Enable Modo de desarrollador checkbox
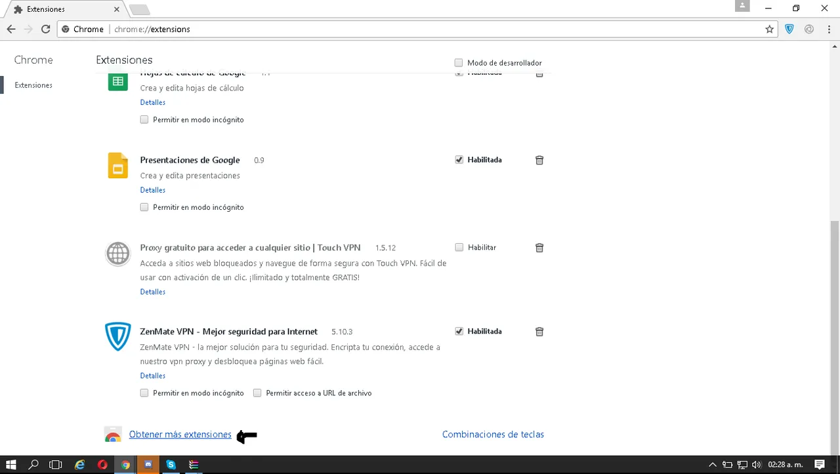The height and width of the screenshot is (474, 840). click(x=459, y=63)
